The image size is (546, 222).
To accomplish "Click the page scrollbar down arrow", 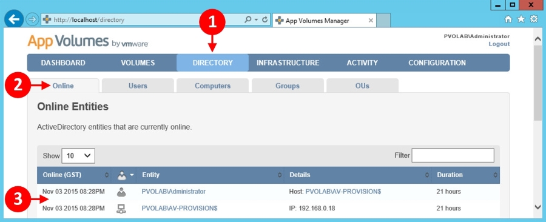I will pyautogui.click(x=538, y=207).
